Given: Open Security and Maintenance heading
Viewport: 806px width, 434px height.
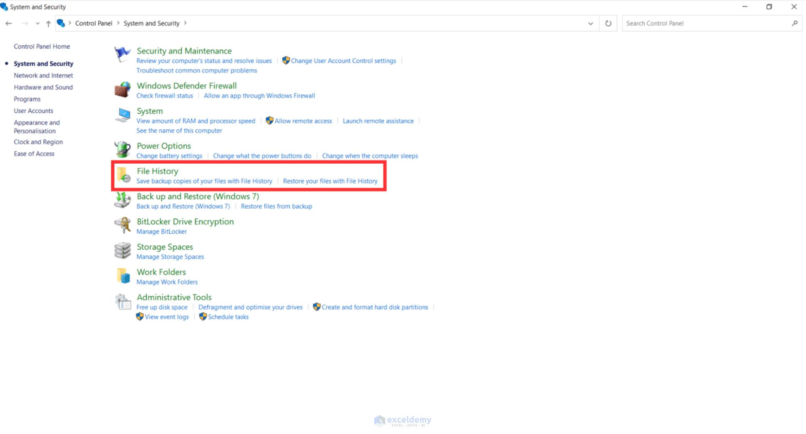Looking at the screenshot, I should [184, 51].
